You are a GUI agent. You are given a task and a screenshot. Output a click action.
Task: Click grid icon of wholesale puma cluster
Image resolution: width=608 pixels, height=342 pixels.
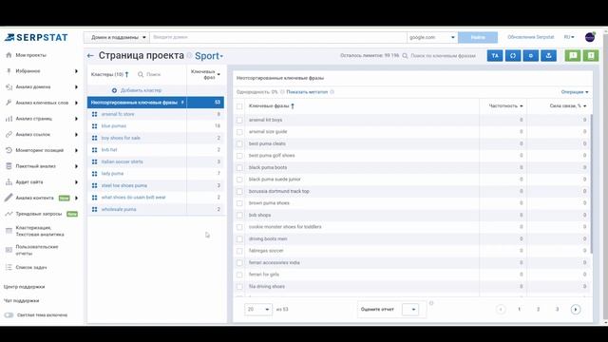[94, 209]
